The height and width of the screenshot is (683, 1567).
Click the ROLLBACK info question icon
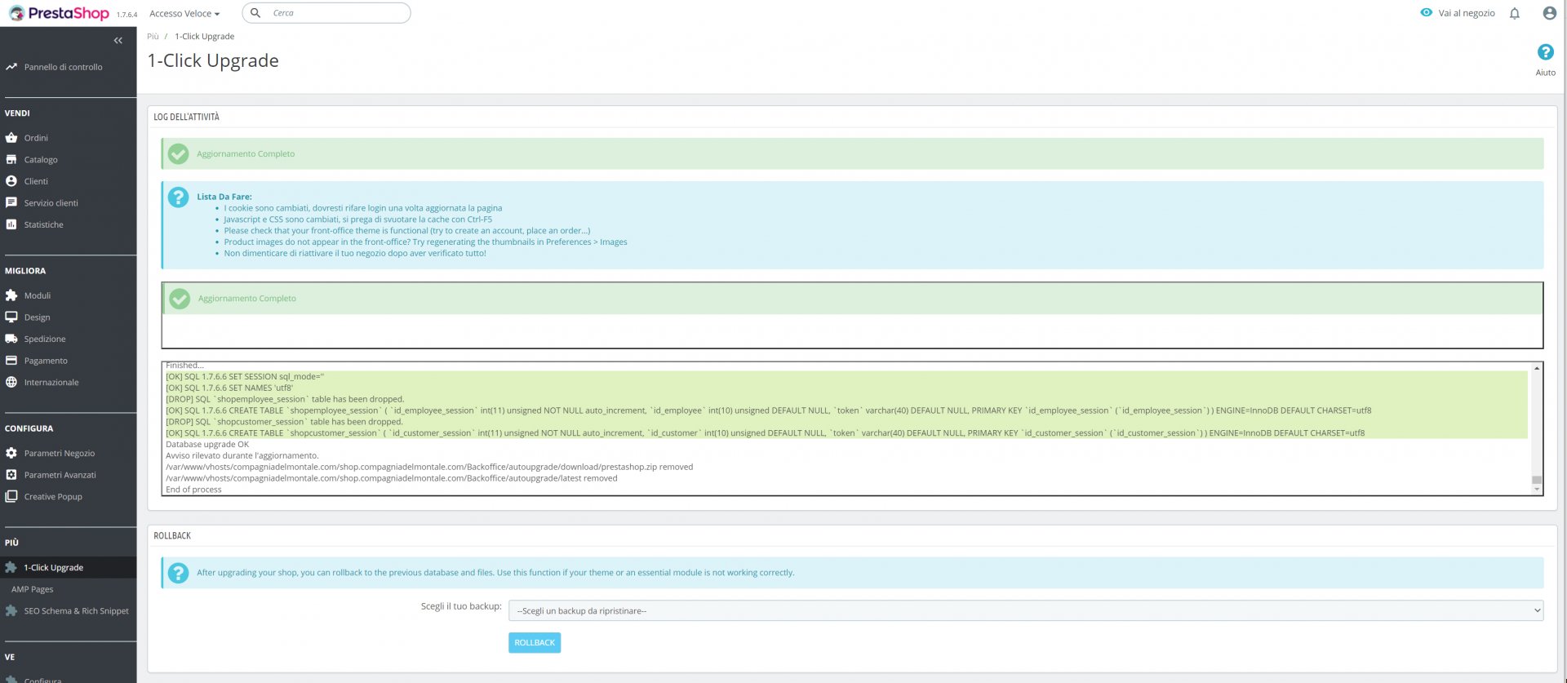178,573
